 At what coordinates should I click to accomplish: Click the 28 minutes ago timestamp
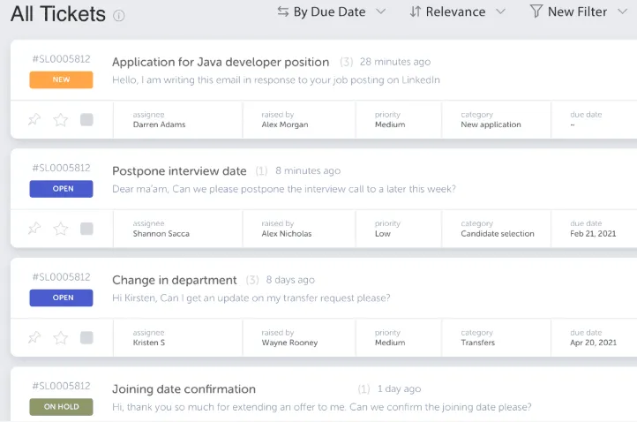click(x=395, y=62)
